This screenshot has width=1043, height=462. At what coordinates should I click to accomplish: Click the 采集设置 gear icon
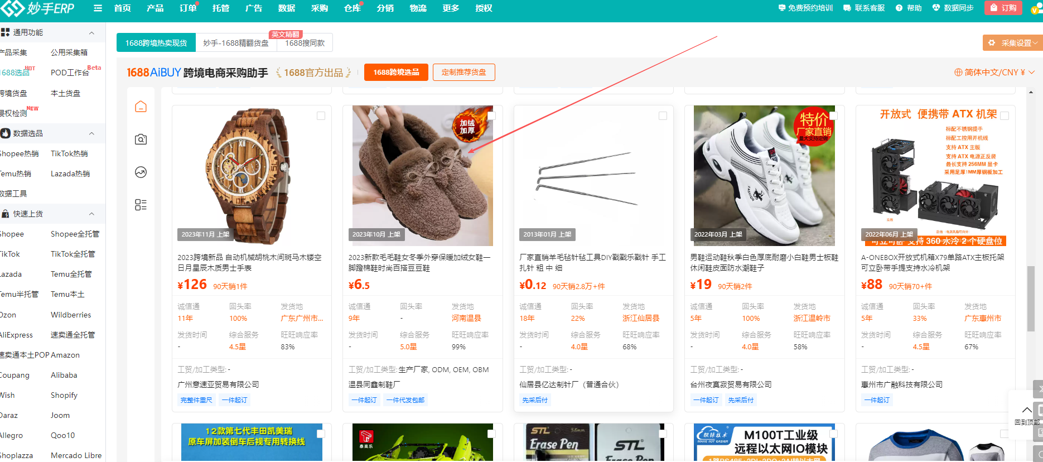pos(992,43)
